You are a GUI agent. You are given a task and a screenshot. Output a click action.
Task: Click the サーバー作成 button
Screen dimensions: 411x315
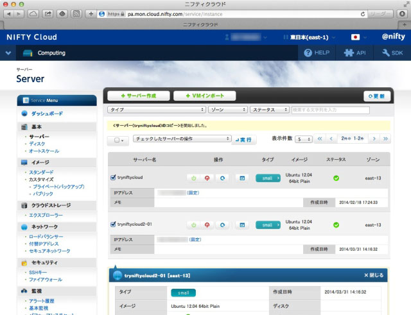pos(139,96)
